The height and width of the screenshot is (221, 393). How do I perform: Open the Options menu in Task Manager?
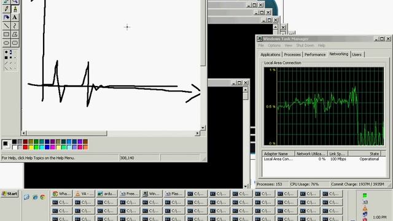pyautogui.click(x=274, y=45)
